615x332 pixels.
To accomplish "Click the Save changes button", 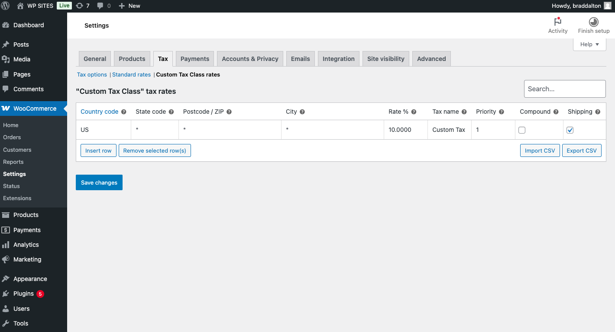I will click(99, 182).
